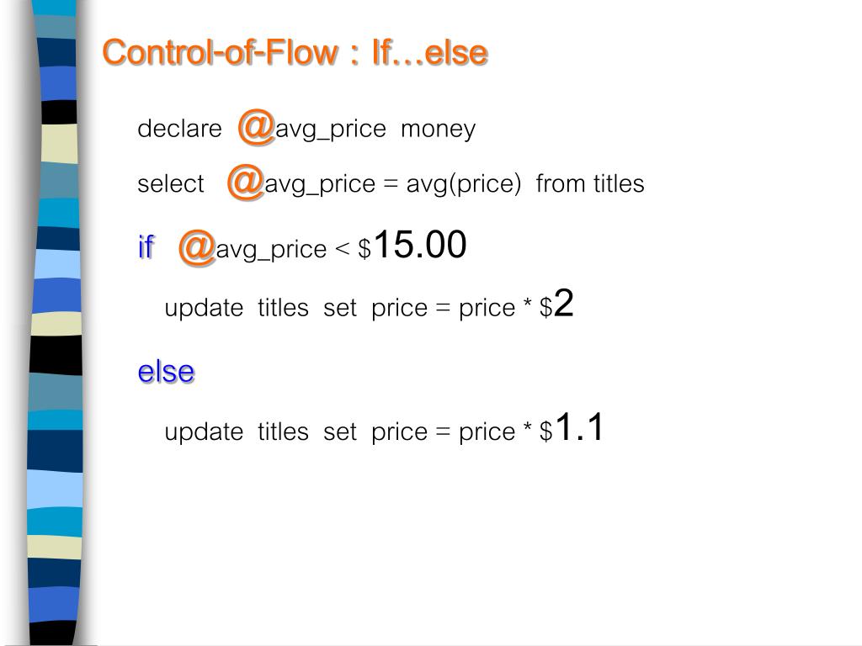This screenshot has height=646, width=862.
Task: Click the blue 'else' keyword
Action: [166, 372]
